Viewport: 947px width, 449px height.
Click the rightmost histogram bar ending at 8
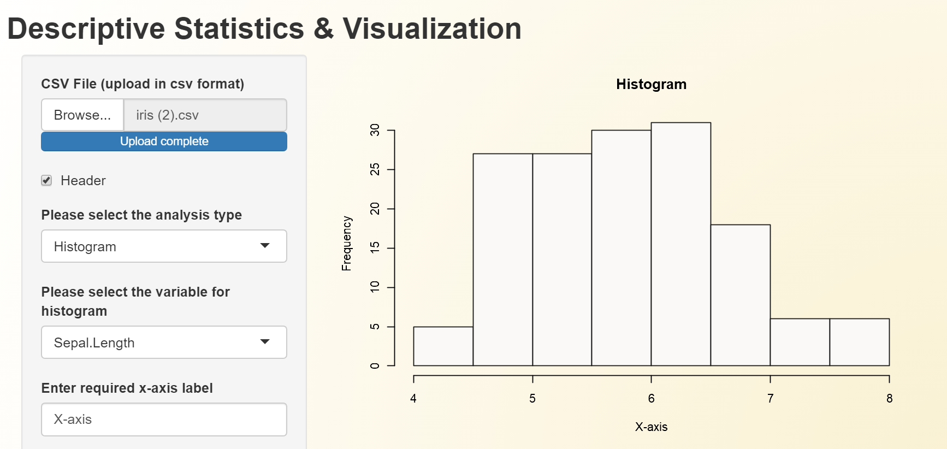[x=859, y=342]
